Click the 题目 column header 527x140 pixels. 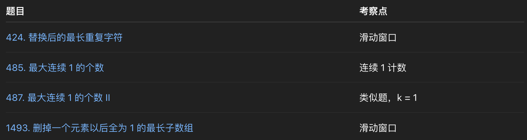15,11
